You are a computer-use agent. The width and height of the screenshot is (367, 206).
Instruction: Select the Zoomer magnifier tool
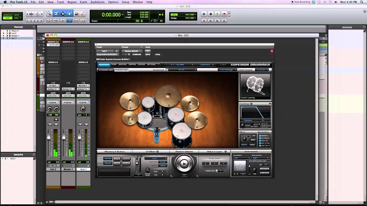click(49, 14)
